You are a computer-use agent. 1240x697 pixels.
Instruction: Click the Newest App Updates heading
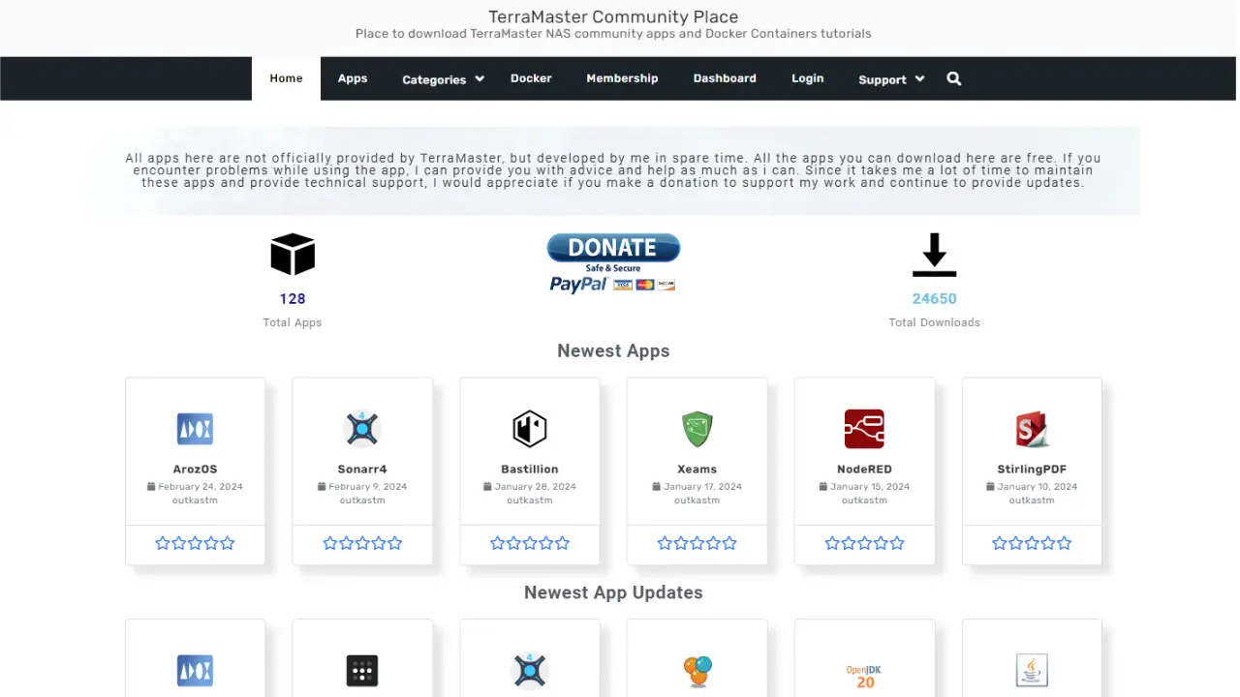613,592
